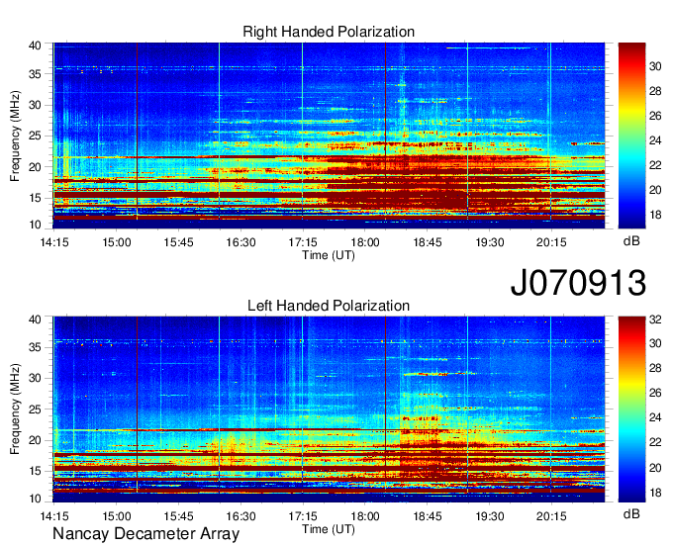The image size is (673, 546).
Task: Click the 32 value on the bottom colorbar
Action: tap(655, 319)
